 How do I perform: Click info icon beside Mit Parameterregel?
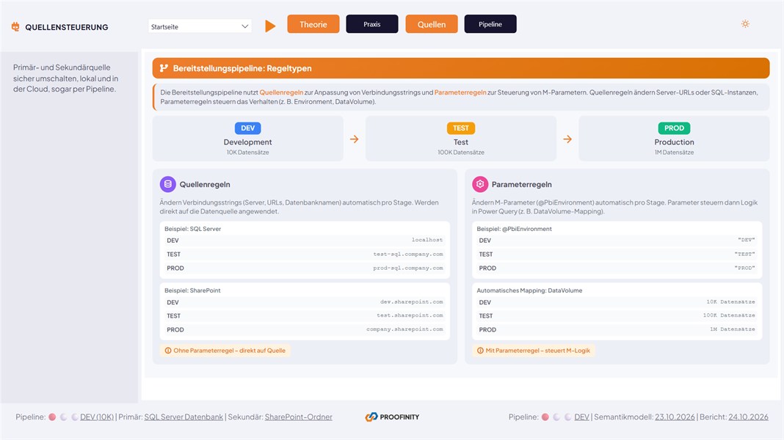tap(480, 351)
